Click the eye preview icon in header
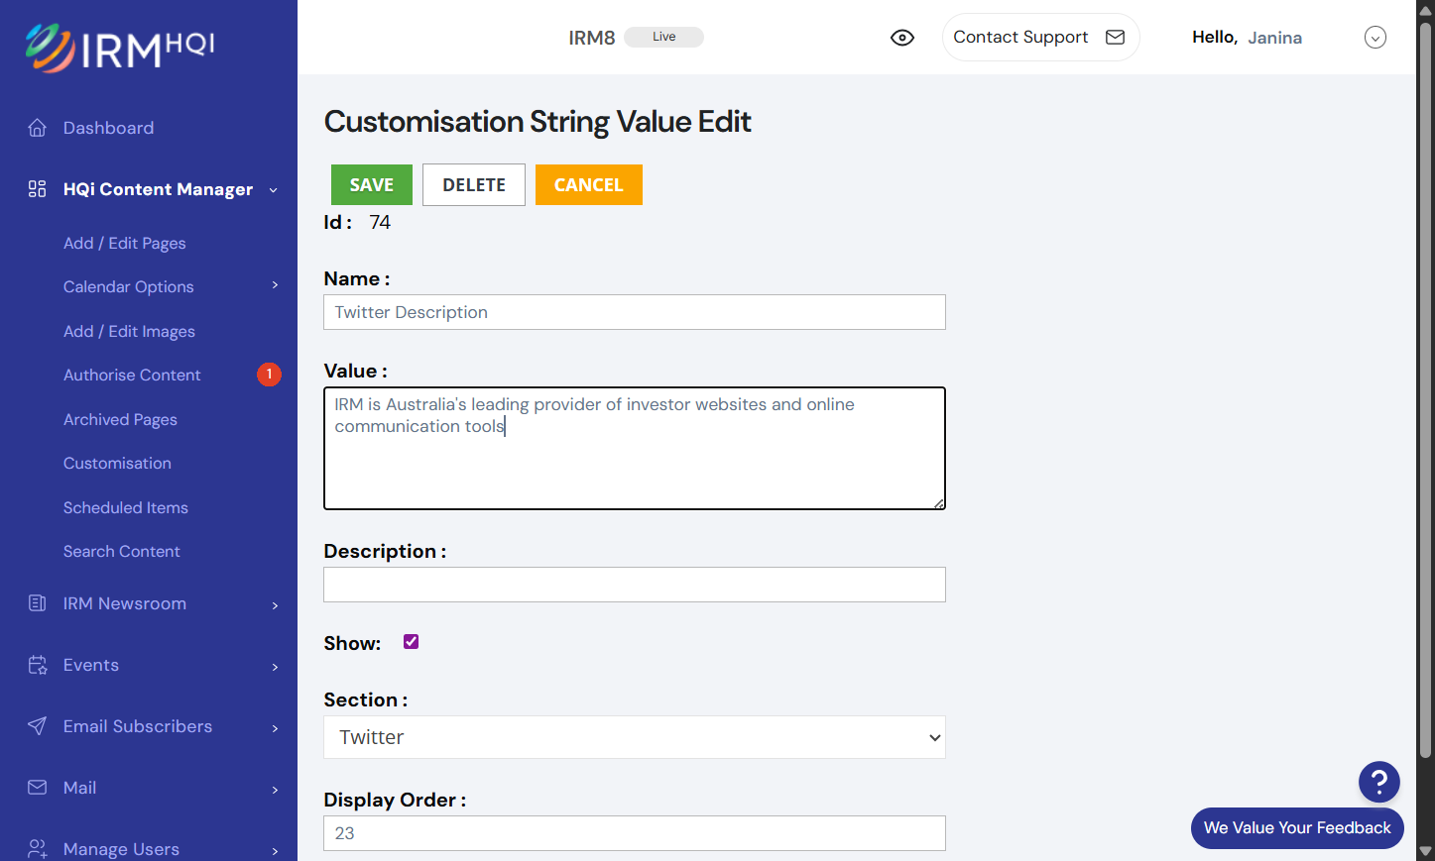 coord(902,38)
